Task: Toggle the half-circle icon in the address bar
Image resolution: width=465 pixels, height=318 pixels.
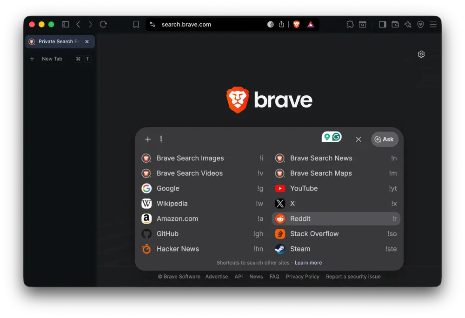Action: 270,24
